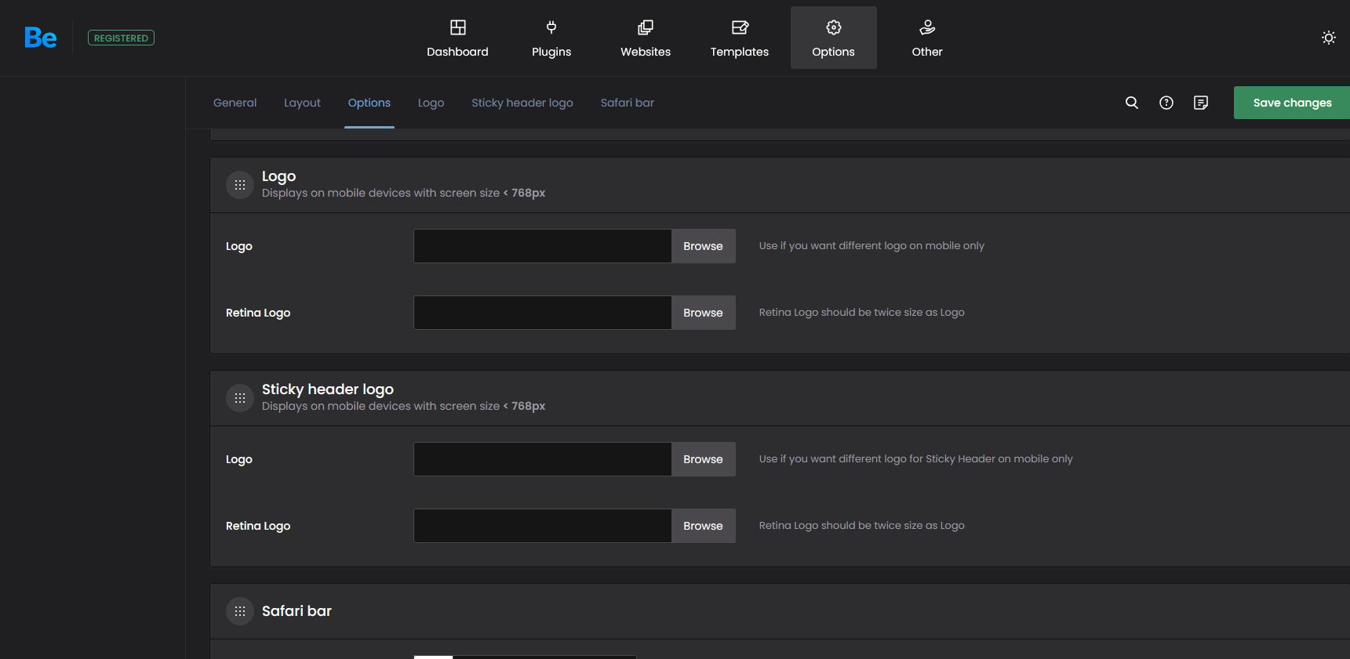Open the Options section

834,38
